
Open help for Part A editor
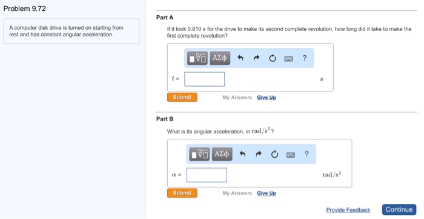(x=305, y=58)
